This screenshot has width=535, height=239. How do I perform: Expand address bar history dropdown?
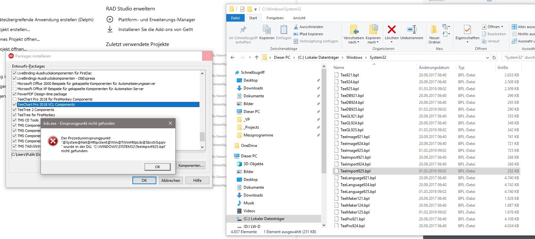pyautogui.click(x=487, y=57)
